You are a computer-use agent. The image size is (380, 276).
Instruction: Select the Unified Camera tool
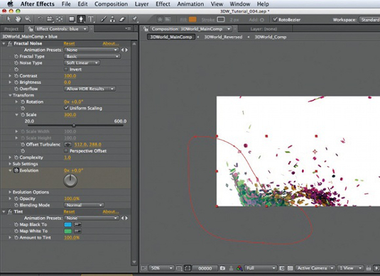pos(50,19)
